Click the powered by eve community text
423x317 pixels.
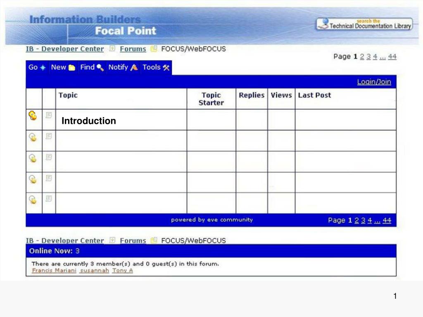(212, 220)
